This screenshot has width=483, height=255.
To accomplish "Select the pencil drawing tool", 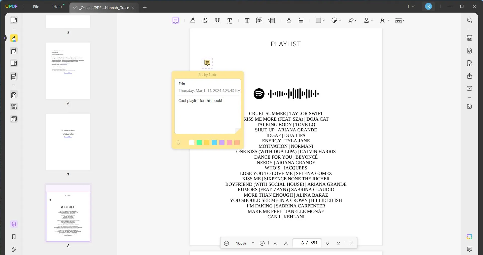I will coord(289,21).
